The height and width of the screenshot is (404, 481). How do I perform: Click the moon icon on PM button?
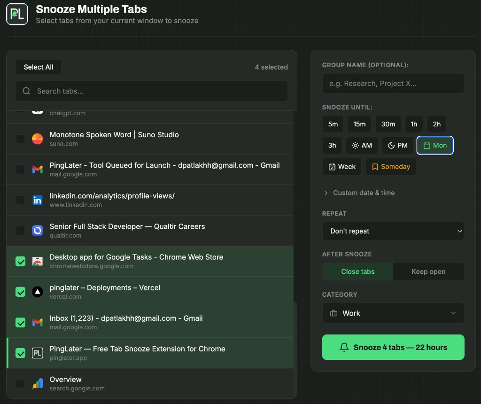coord(391,146)
